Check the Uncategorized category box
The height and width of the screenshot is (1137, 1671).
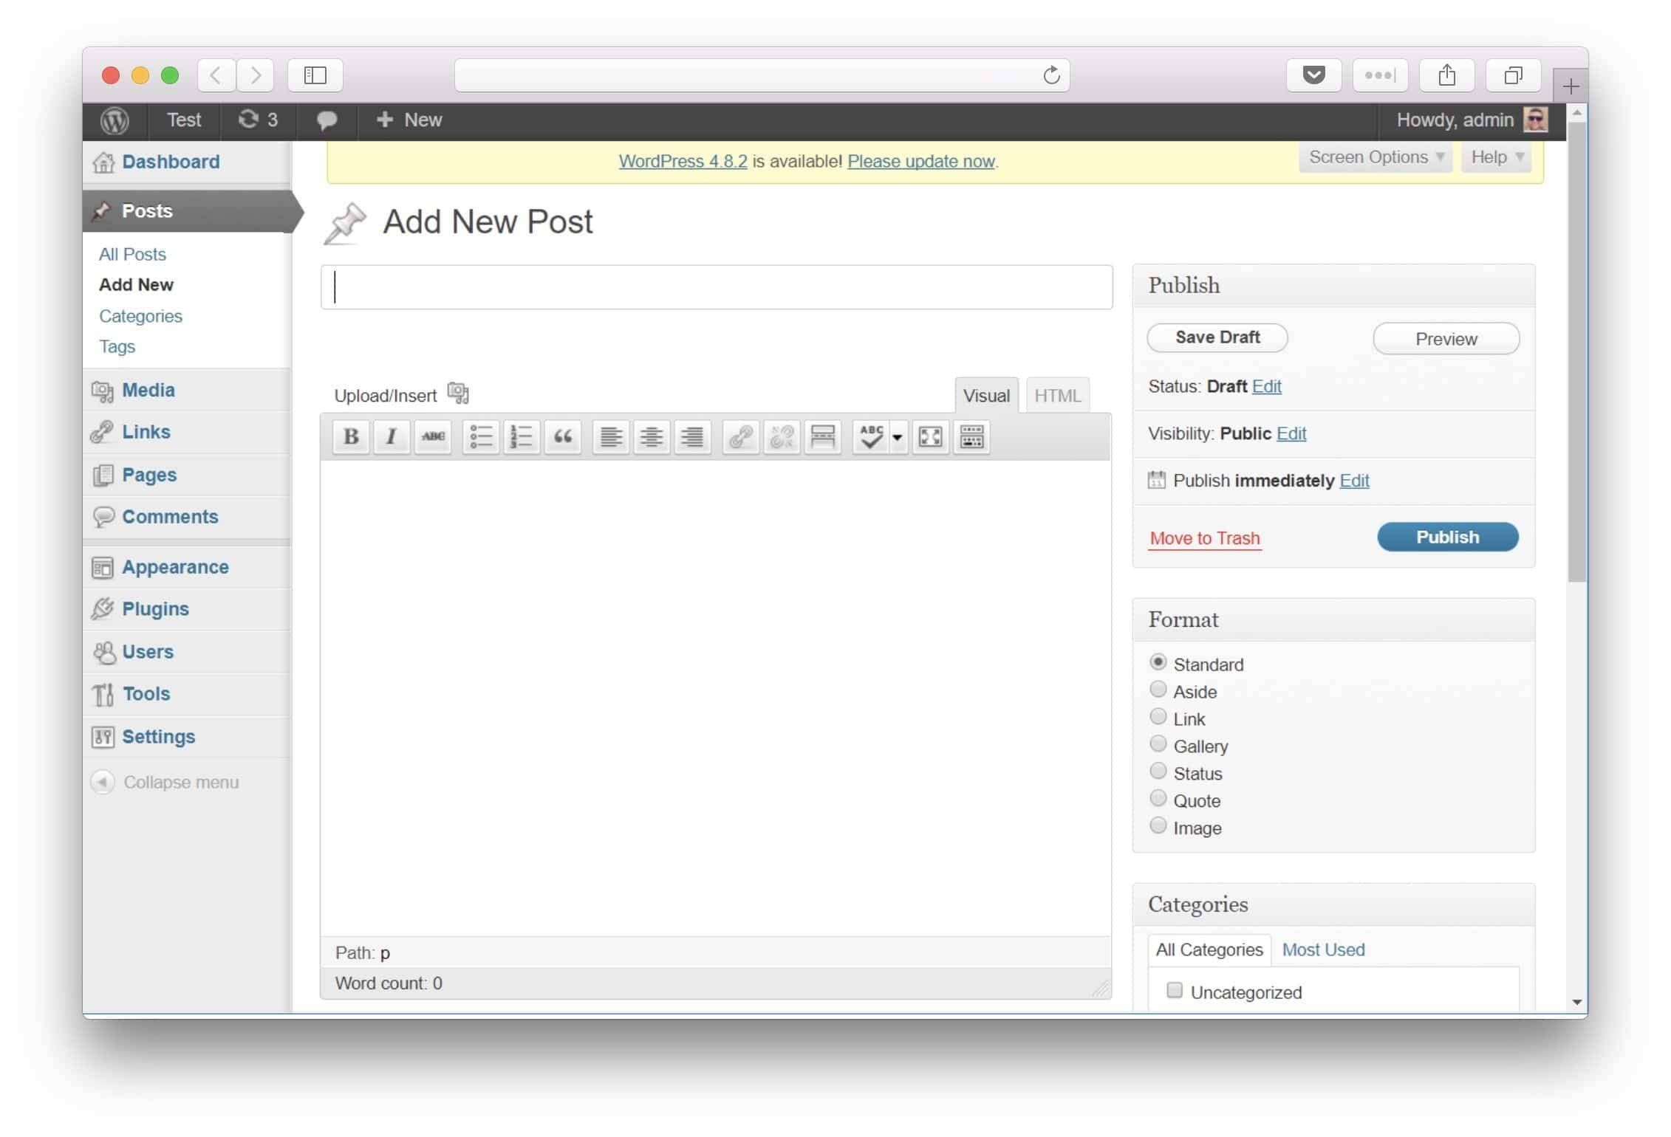point(1174,990)
